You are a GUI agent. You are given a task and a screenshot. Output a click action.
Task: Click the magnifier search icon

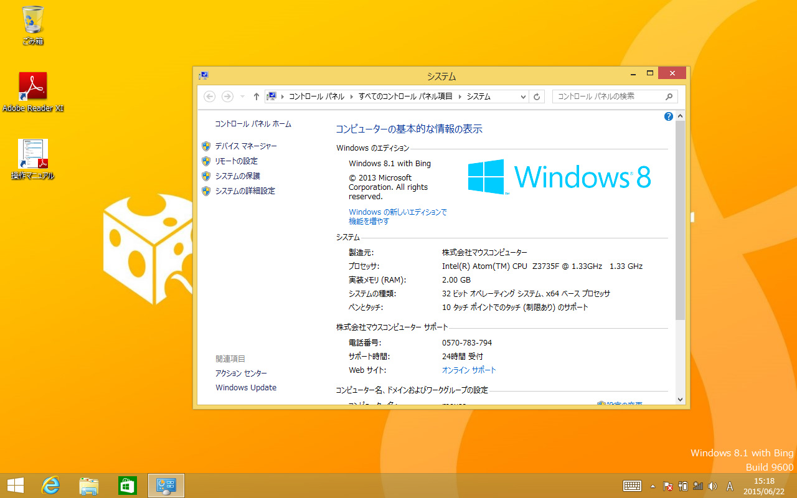click(x=669, y=96)
